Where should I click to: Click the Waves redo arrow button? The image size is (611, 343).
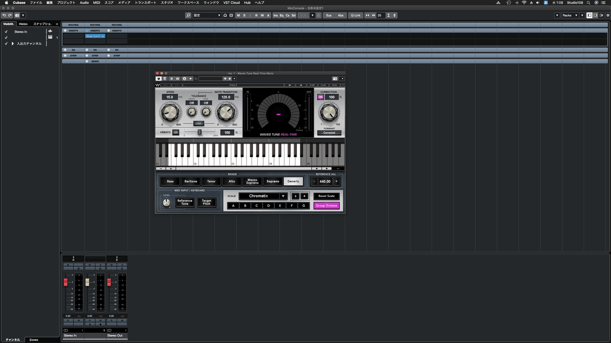tap(177, 85)
